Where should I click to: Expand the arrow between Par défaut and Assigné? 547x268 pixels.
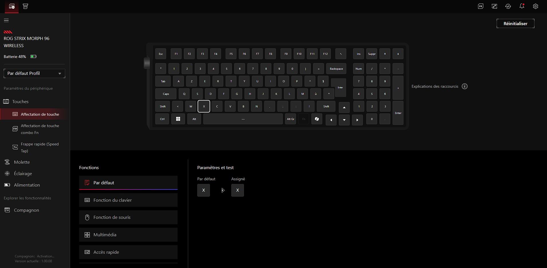[x=223, y=190]
